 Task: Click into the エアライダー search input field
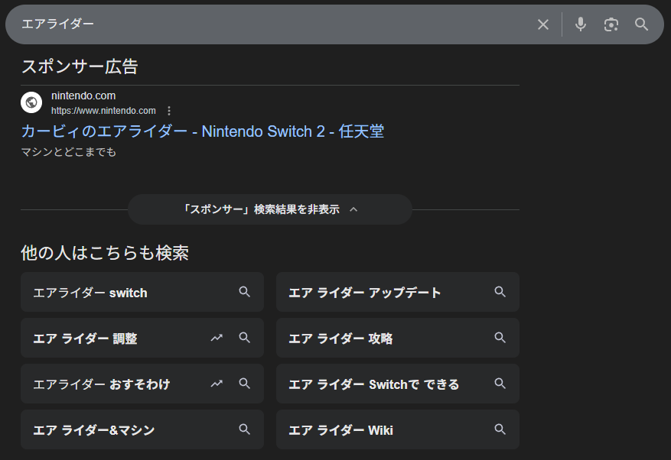[x=268, y=24]
